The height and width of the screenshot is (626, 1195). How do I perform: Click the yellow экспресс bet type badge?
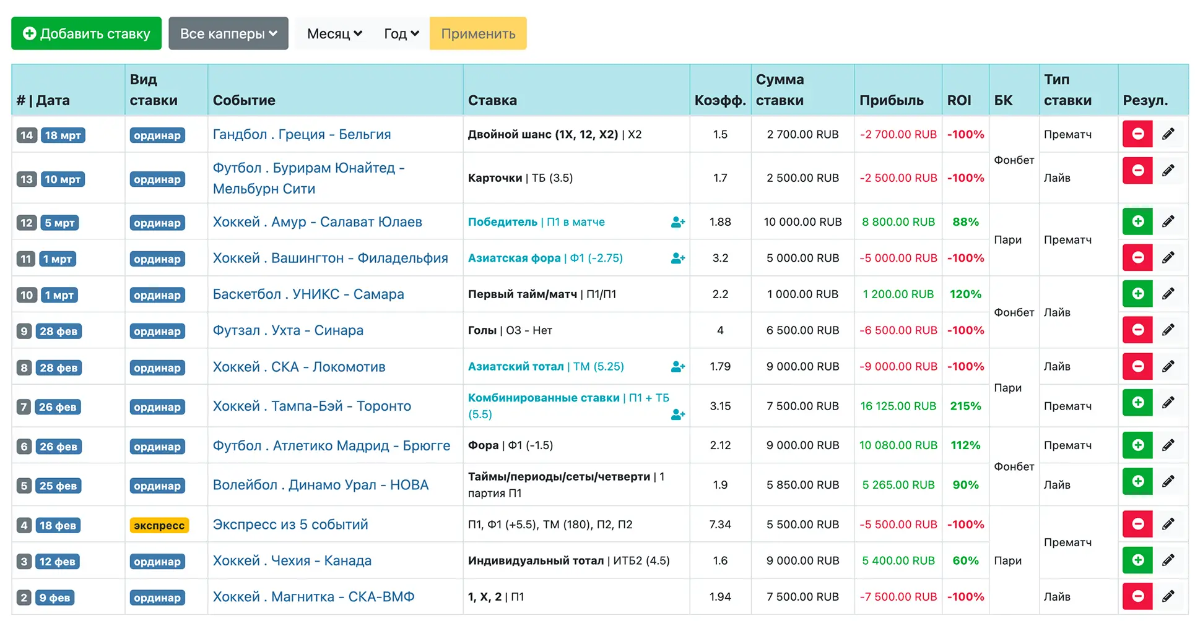[x=159, y=525]
